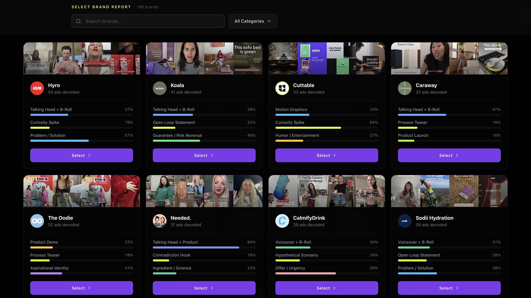Select the Koala brand report
The image size is (531, 298).
tap(204, 155)
